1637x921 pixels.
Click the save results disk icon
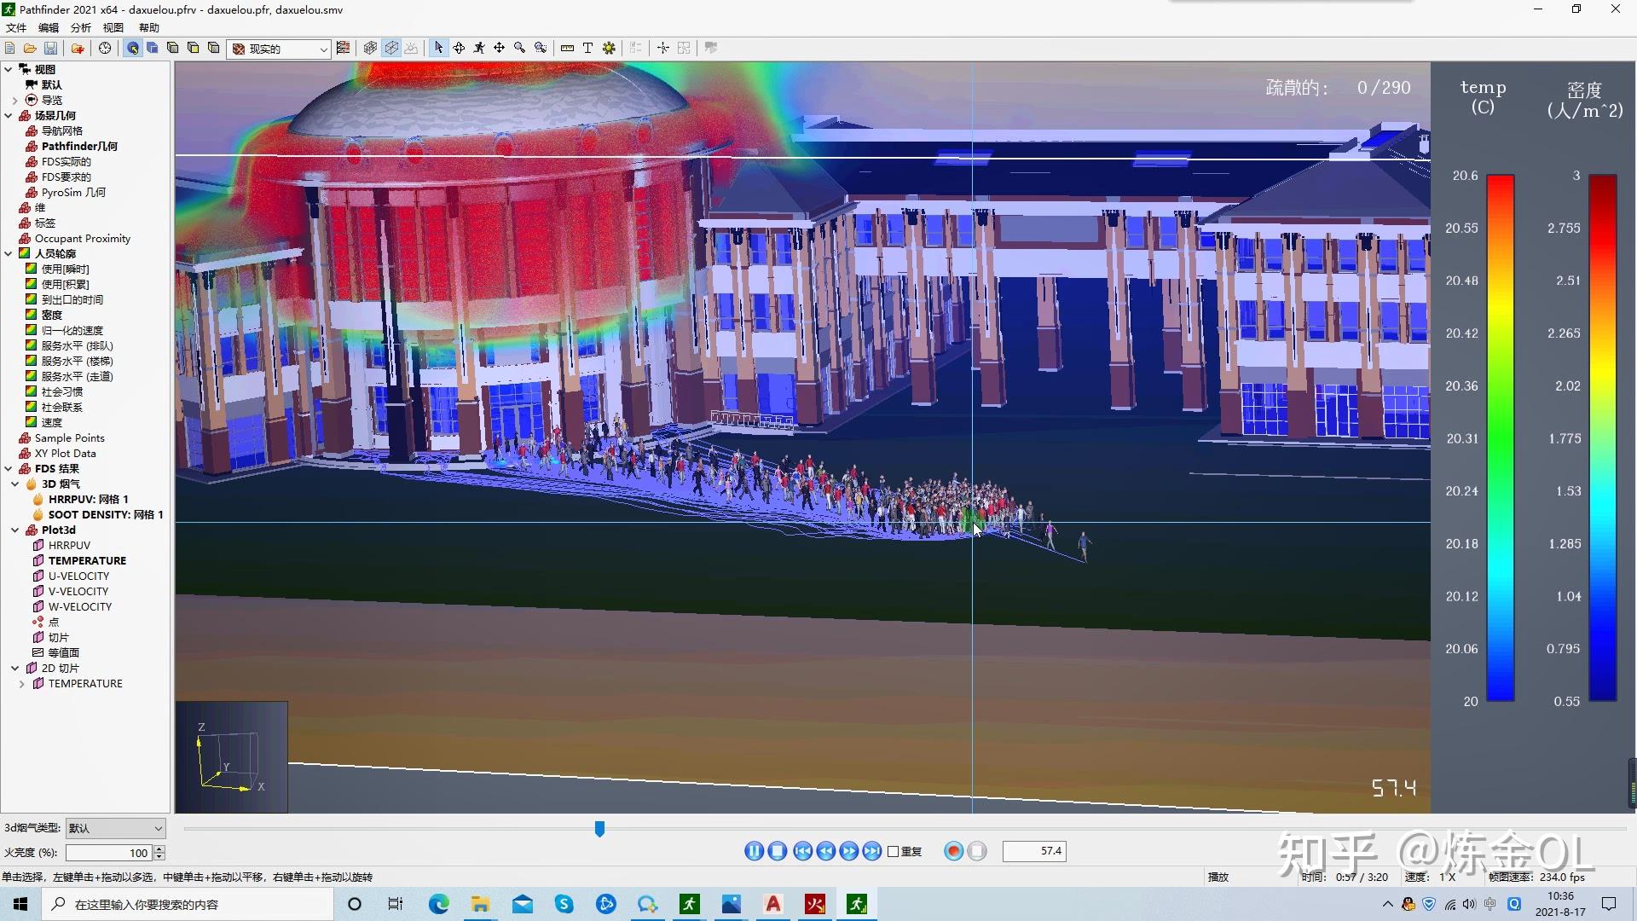pos(50,49)
